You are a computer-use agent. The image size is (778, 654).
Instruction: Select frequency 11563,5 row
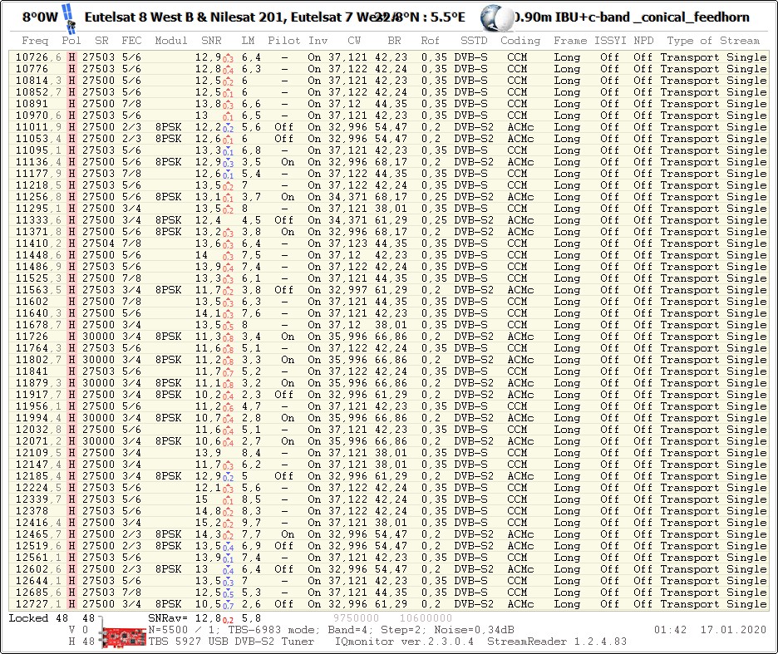click(389, 290)
